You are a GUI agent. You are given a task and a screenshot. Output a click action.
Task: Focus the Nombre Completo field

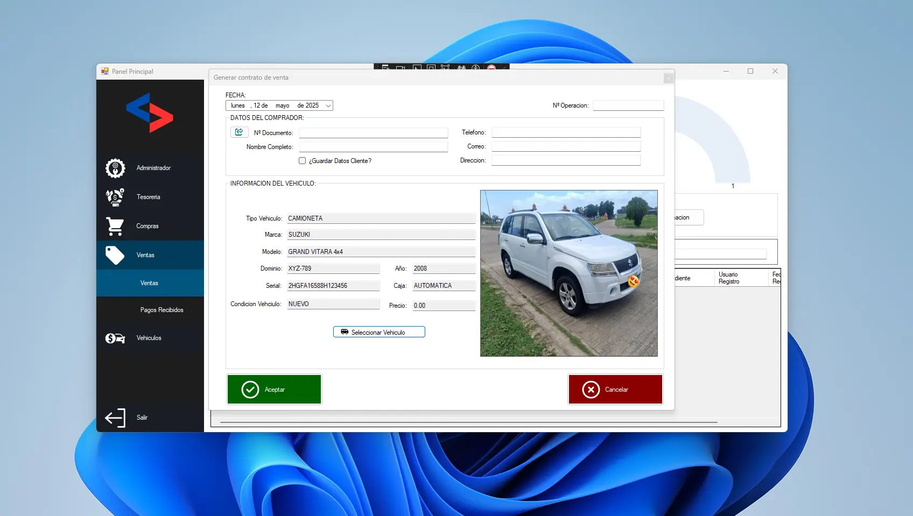[x=374, y=147]
